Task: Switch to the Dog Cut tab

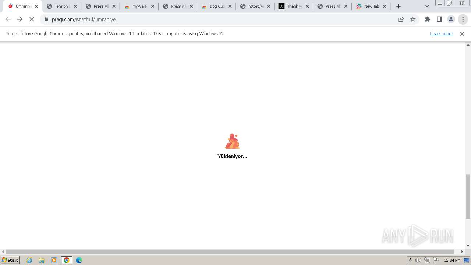Action: 216,6
